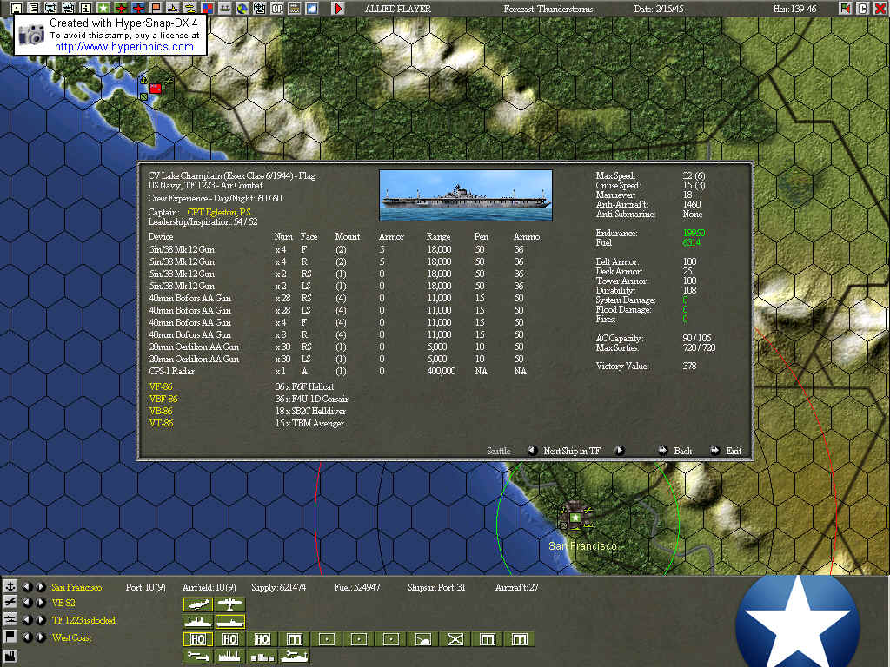The width and height of the screenshot is (890, 667).
Task: Click 'Supply: 621474' value
Action: click(x=279, y=587)
